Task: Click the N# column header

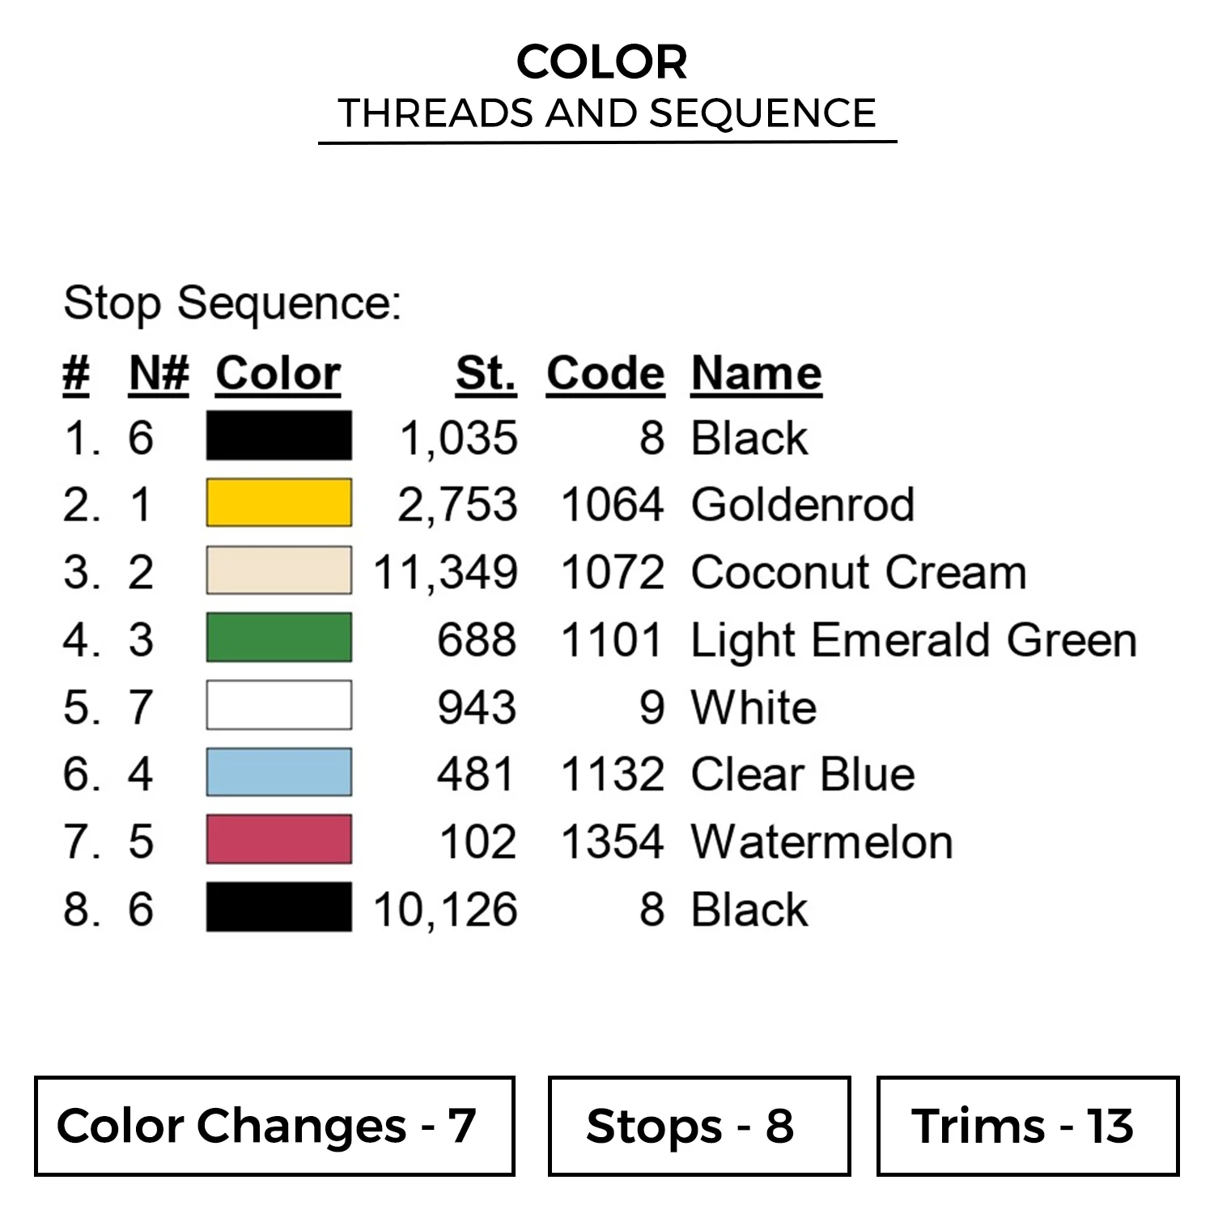Action: [159, 374]
